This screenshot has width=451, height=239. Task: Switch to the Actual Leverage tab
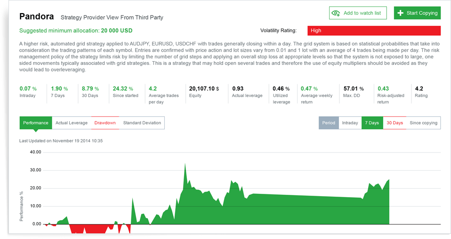(72, 123)
